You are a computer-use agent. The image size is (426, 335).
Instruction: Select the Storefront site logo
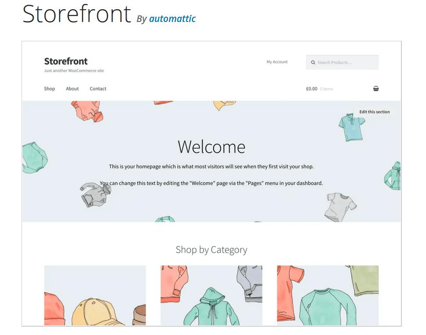click(66, 62)
